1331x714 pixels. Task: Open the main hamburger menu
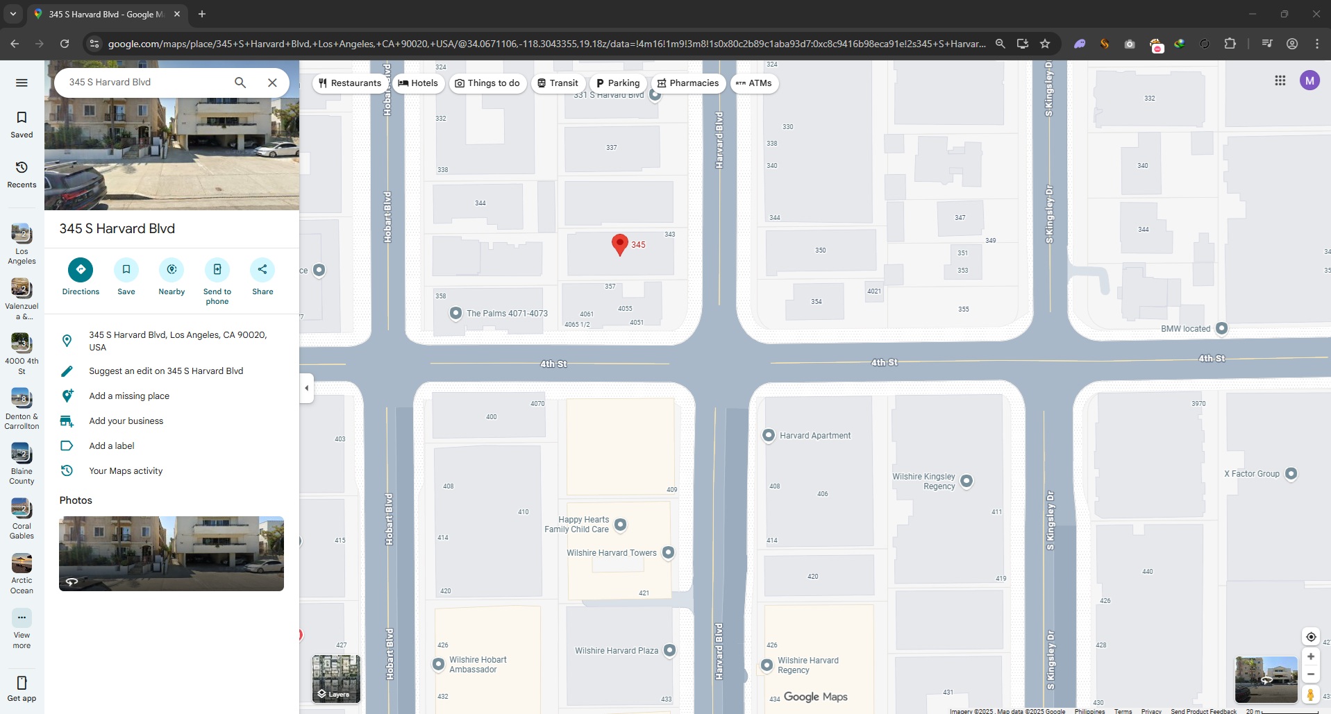pyautogui.click(x=22, y=83)
